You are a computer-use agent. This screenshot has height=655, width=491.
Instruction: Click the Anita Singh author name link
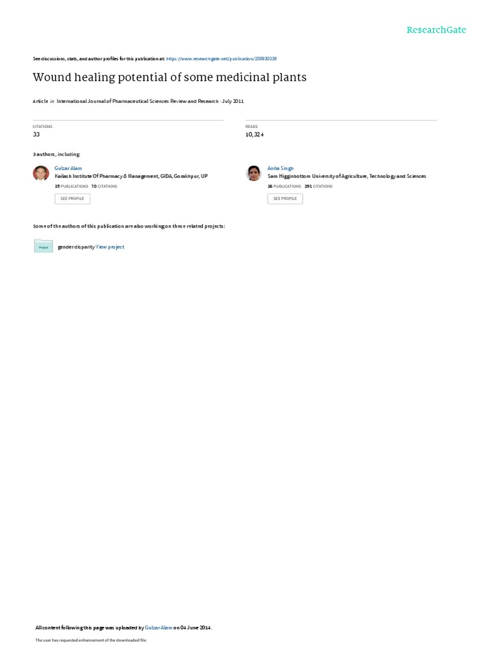point(281,168)
